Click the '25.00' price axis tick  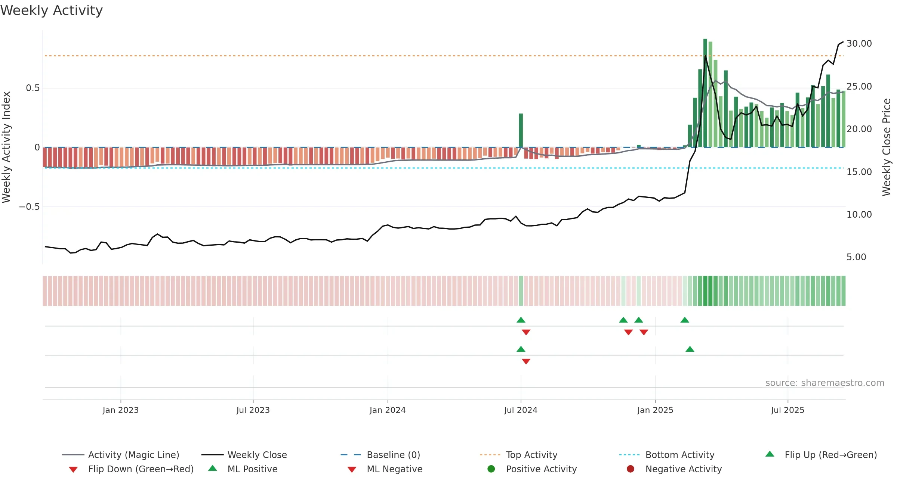click(x=859, y=86)
